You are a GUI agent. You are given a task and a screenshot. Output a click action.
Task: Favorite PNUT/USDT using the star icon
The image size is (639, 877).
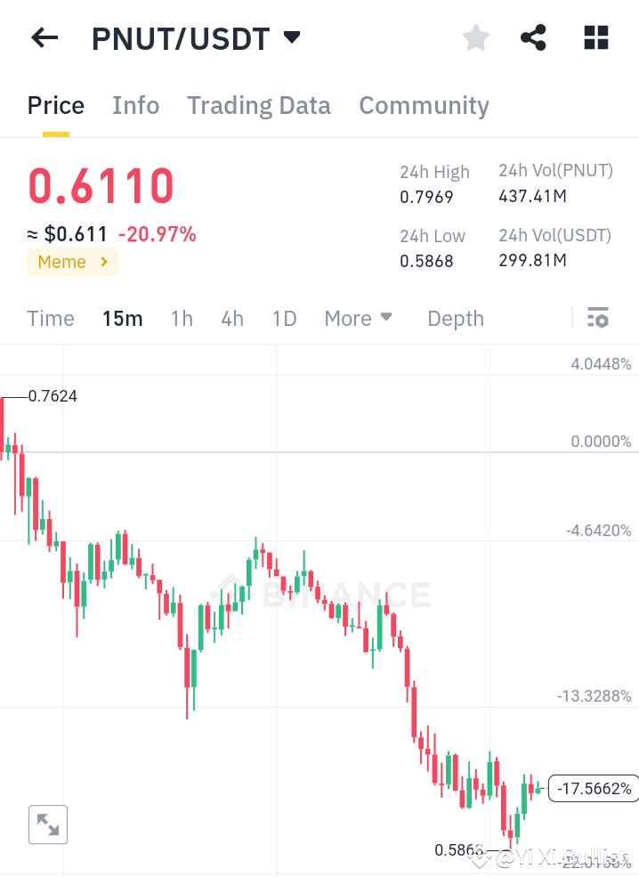(475, 37)
